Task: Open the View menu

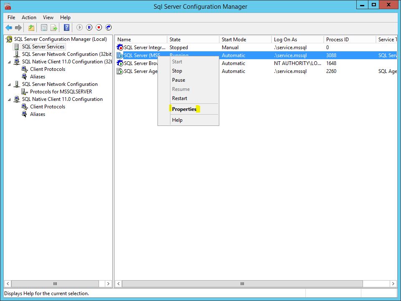Action: pos(48,18)
